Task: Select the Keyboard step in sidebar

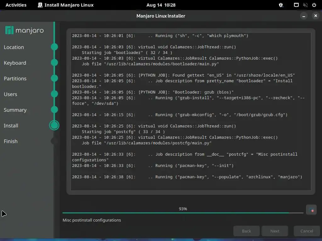Action: pyautogui.click(x=15, y=63)
